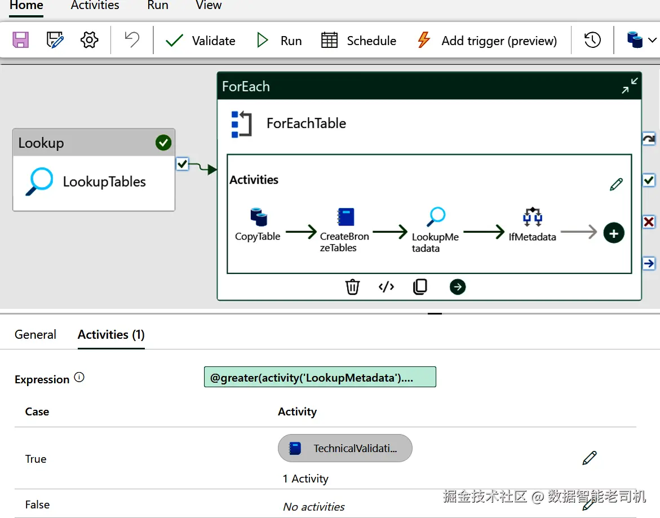Screen dimensions: 660x518
Task: Collapse the ForEach activity container
Action: [630, 86]
